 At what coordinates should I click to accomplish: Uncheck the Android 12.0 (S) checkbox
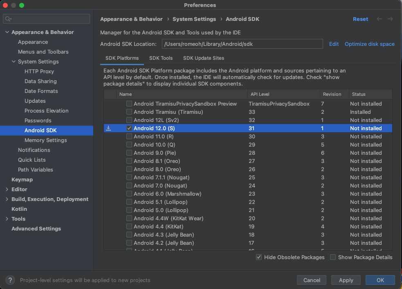[x=129, y=128]
